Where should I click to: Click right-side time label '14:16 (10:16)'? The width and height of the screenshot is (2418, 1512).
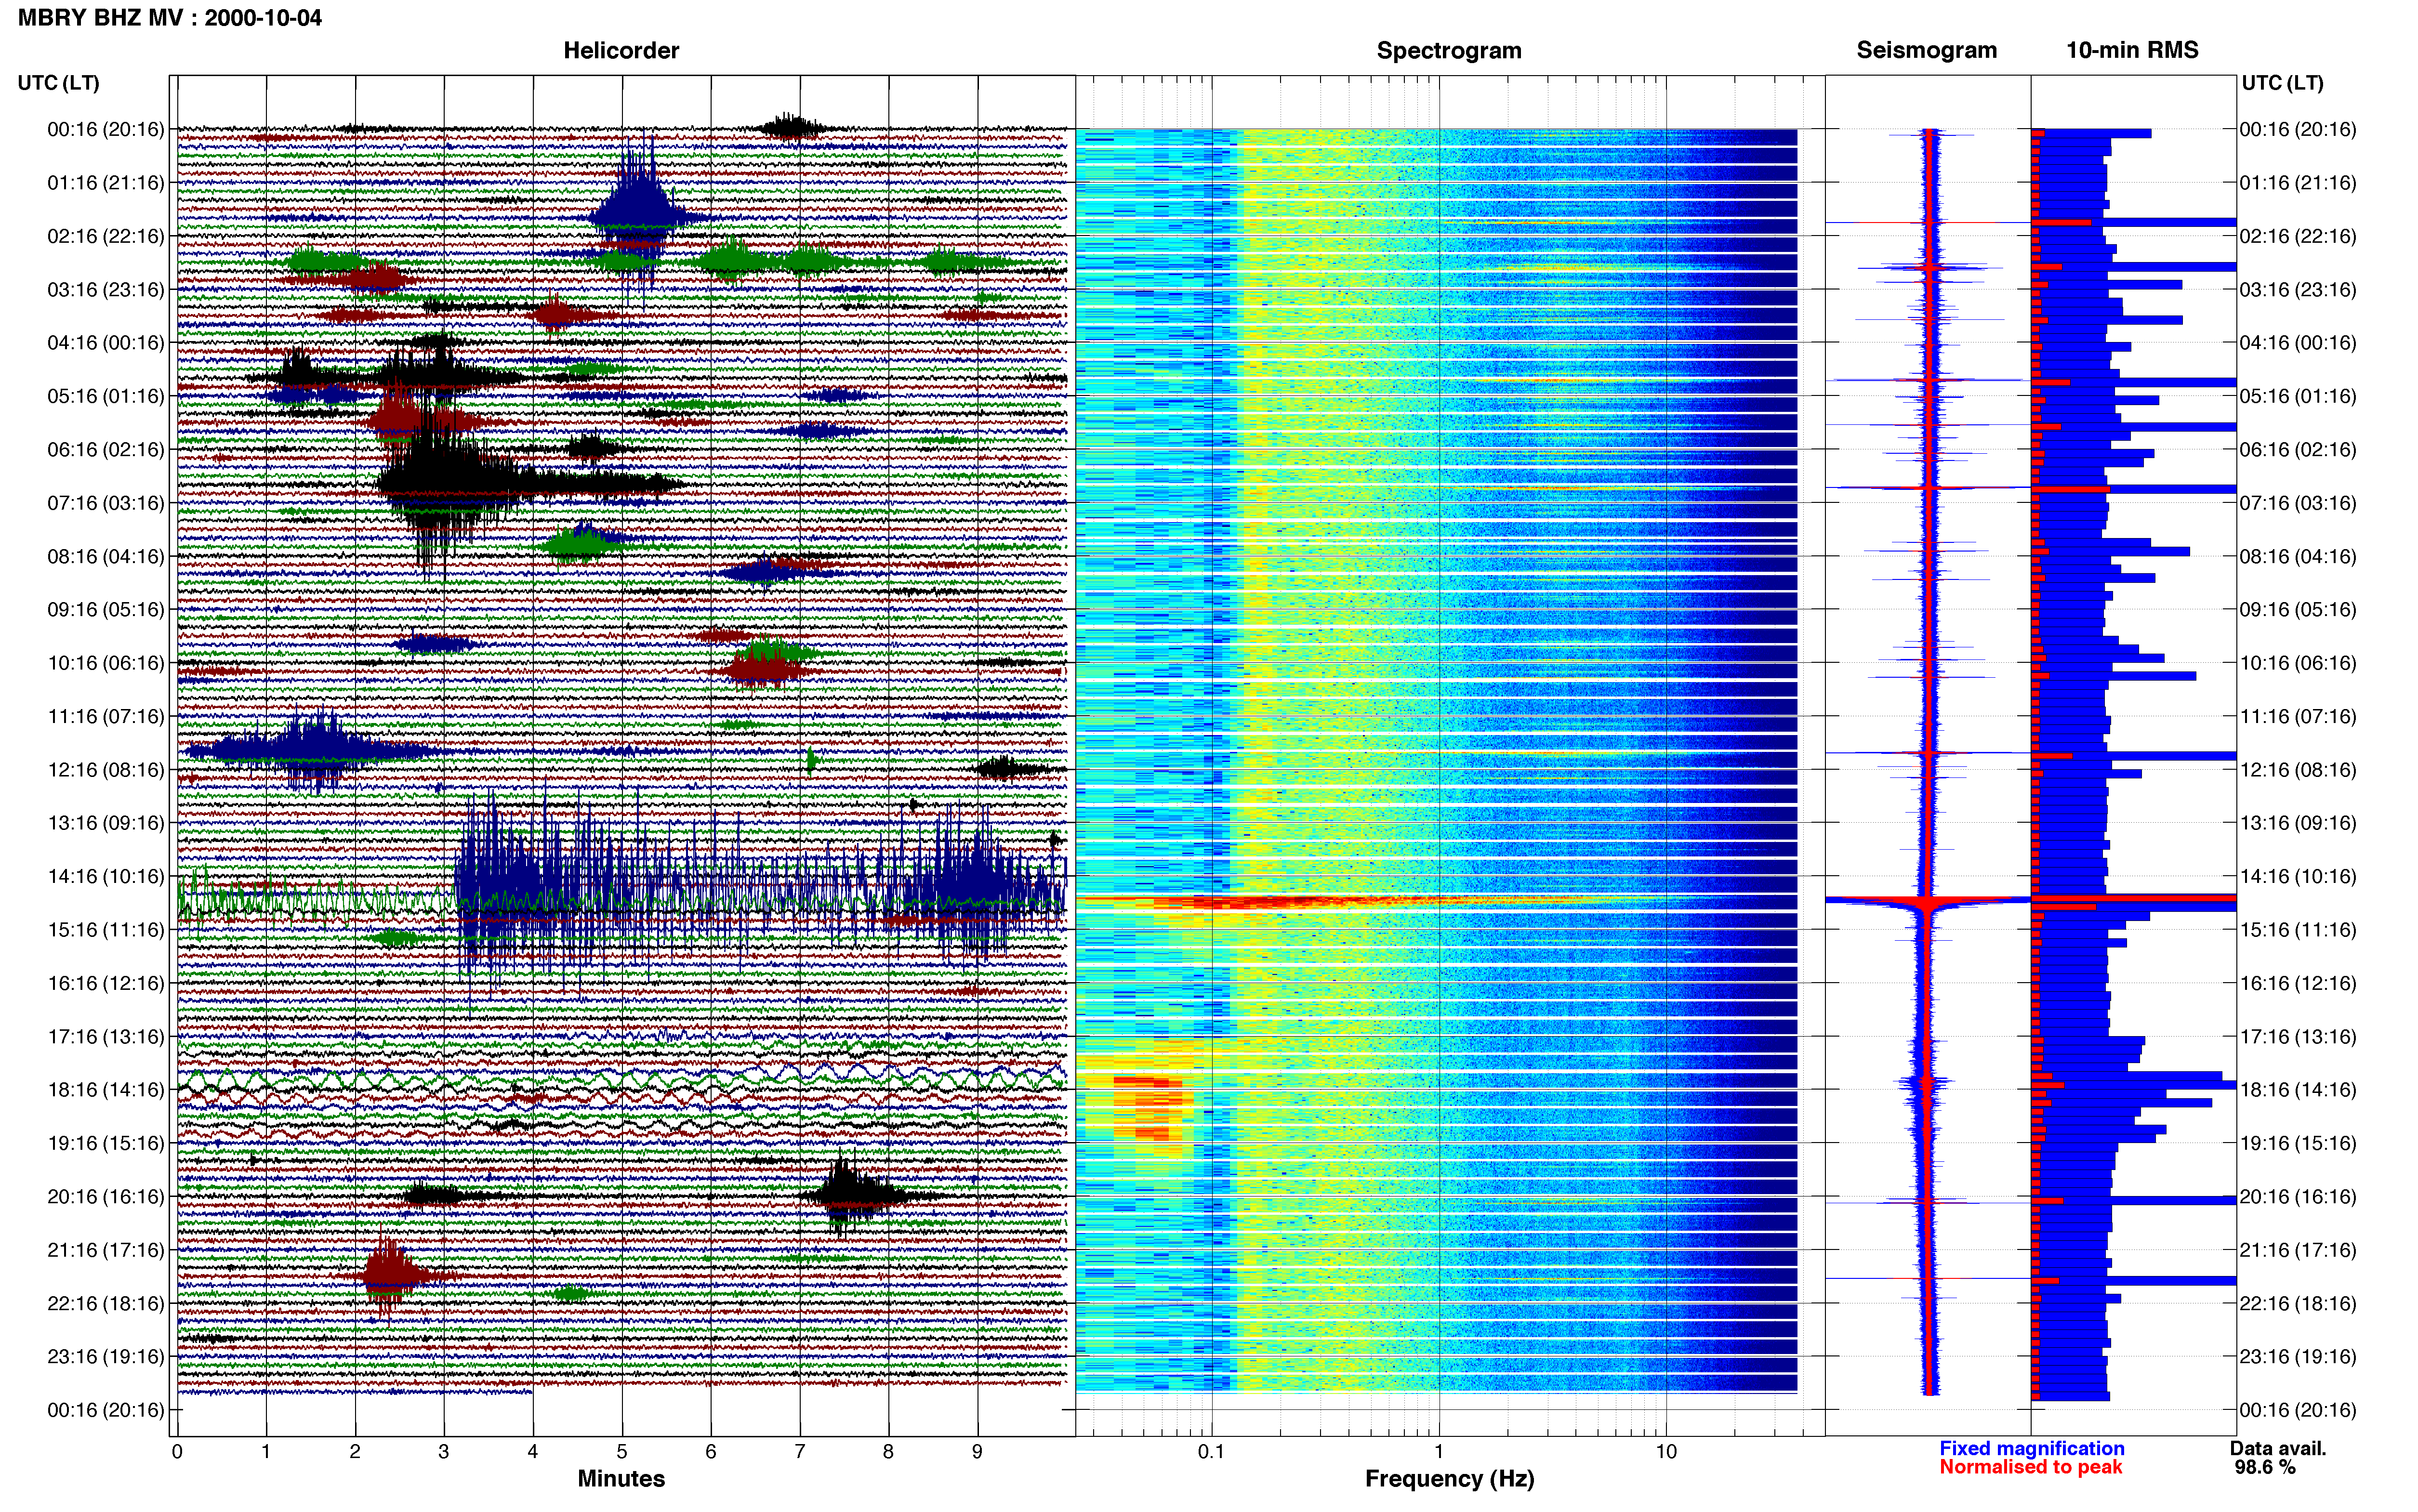click(x=2298, y=876)
